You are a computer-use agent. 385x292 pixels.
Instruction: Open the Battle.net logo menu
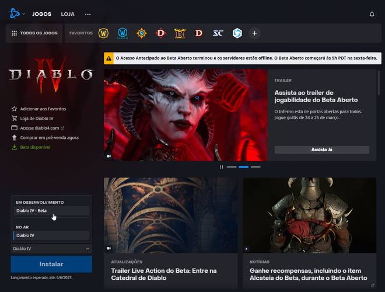coord(15,13)
